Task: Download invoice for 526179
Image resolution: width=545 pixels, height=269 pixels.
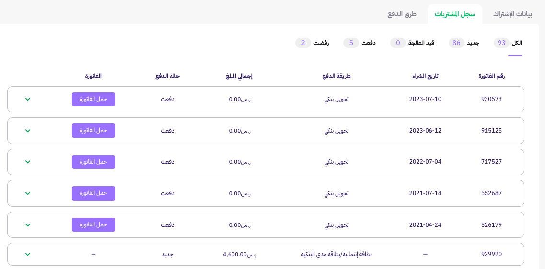Action: 93,224
